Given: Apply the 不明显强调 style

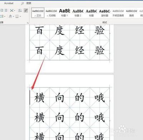Looking at the screenshot, I should (118, 13).
